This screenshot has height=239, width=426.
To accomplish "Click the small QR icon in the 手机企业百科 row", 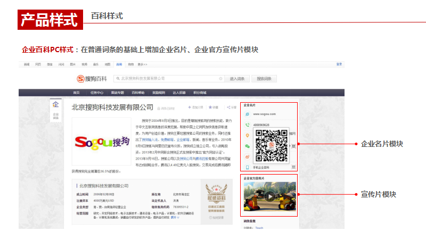I will [293, 167].
